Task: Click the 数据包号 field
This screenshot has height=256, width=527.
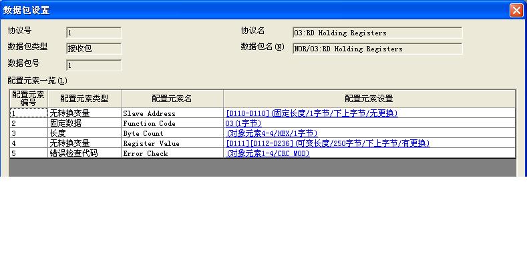Action: 94,65
